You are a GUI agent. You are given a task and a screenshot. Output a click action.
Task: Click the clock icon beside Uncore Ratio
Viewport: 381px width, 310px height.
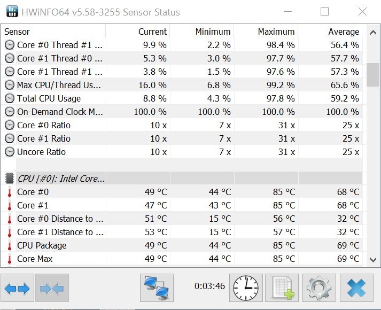10,152
